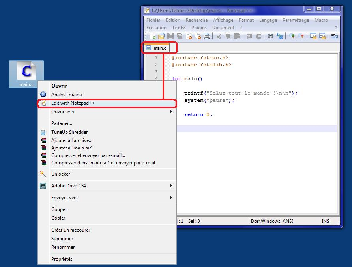Open the Fichier menu

click(x=154, y=20)
